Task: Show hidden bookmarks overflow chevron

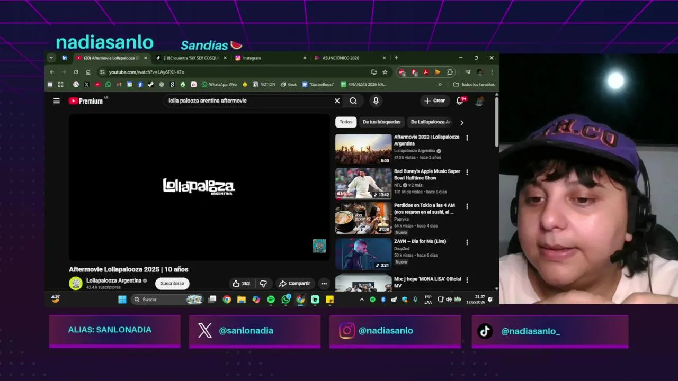Action: click(440, 84)
